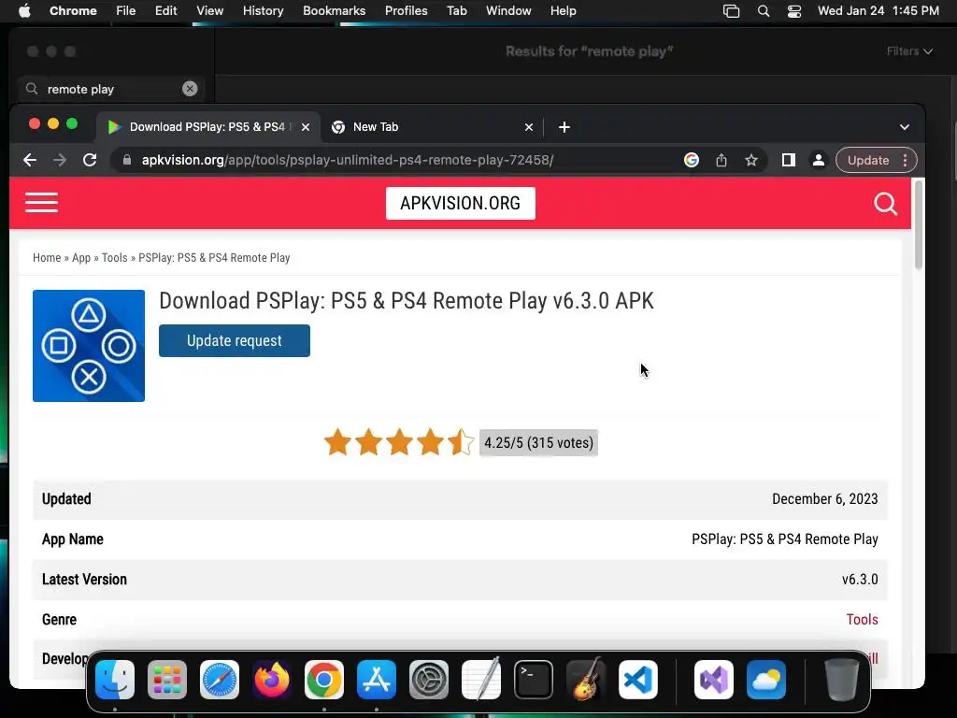Reload the page in Chrome
The image size is (957, 718).
click(90, 160)
